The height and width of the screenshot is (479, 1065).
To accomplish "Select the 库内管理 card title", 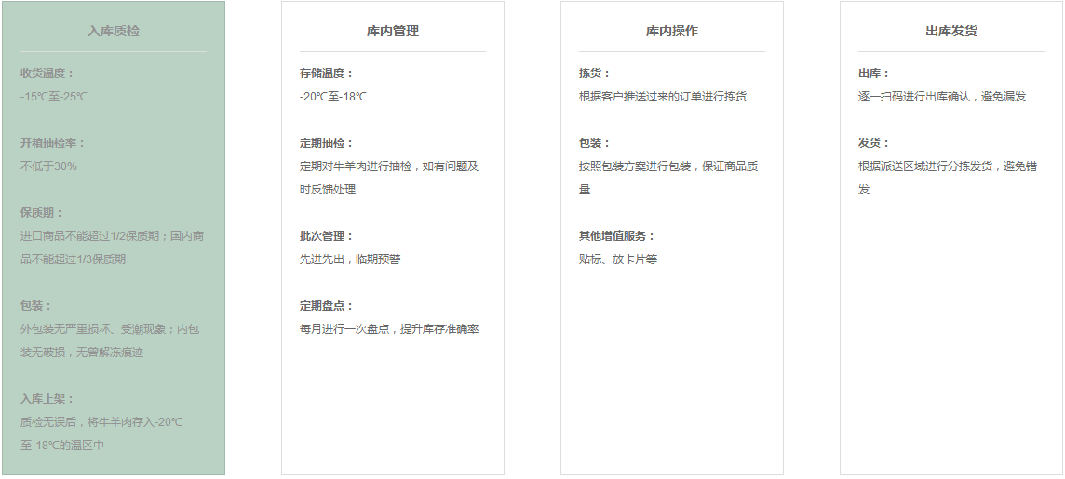I will pos(392,31).
